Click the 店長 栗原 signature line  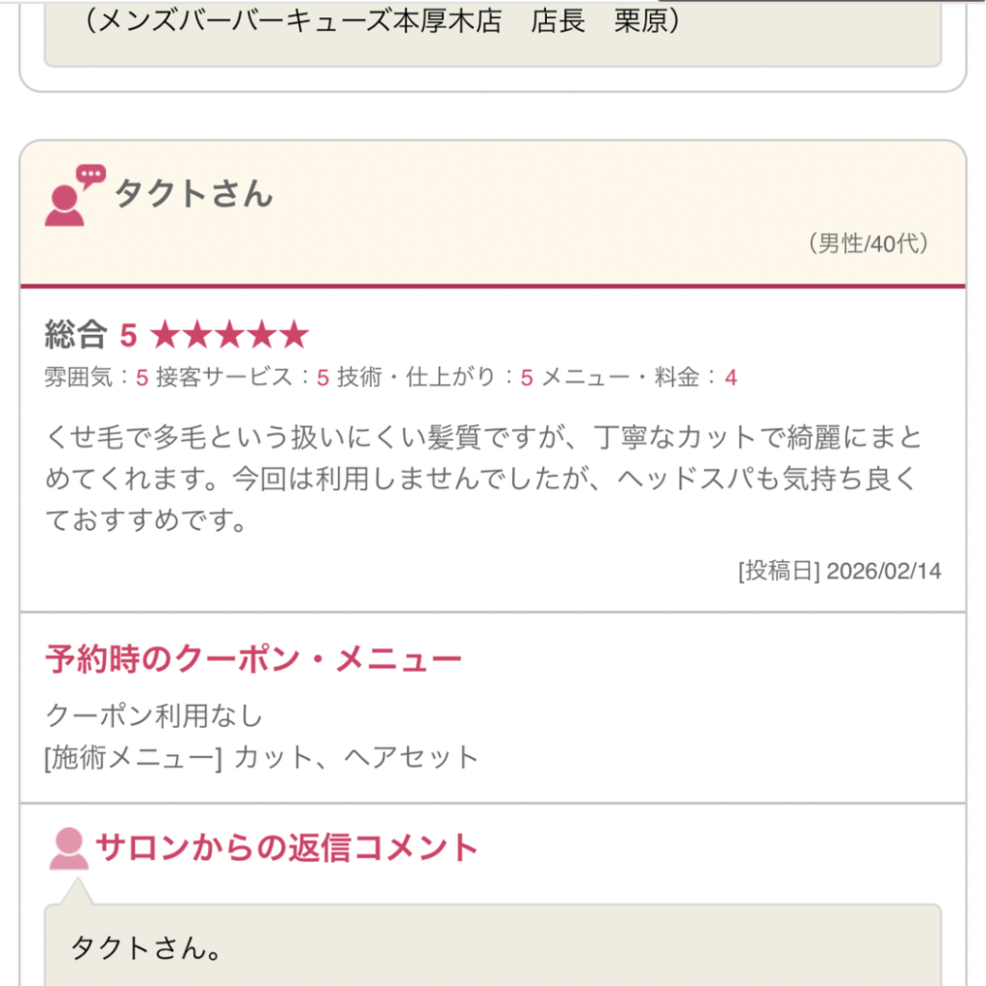click(383, 21)
